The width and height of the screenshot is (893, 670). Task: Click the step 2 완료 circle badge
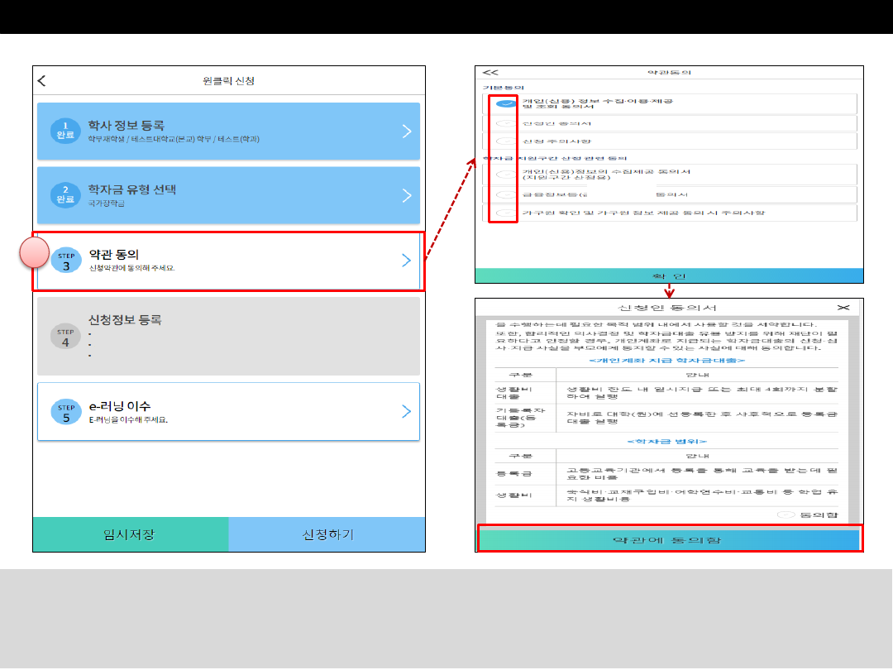65,195
